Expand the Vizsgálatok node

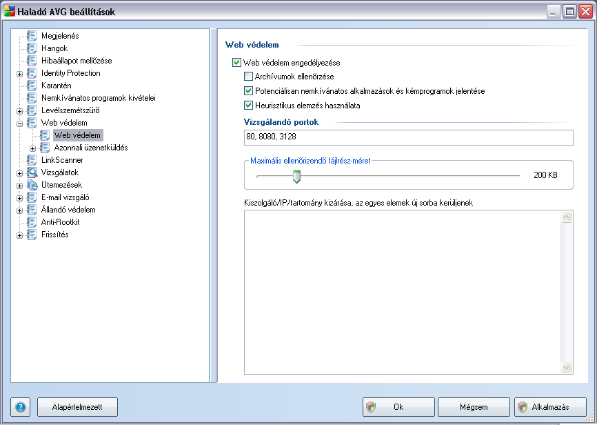(20, 173)
